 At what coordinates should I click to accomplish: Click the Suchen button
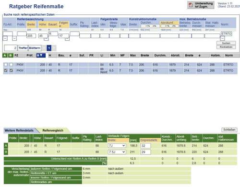[x=226, y=43]
